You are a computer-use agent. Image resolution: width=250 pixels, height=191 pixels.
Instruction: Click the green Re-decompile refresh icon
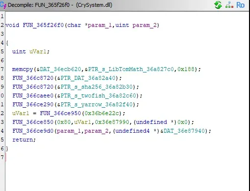pyautogui.click(x=218, y=5)
